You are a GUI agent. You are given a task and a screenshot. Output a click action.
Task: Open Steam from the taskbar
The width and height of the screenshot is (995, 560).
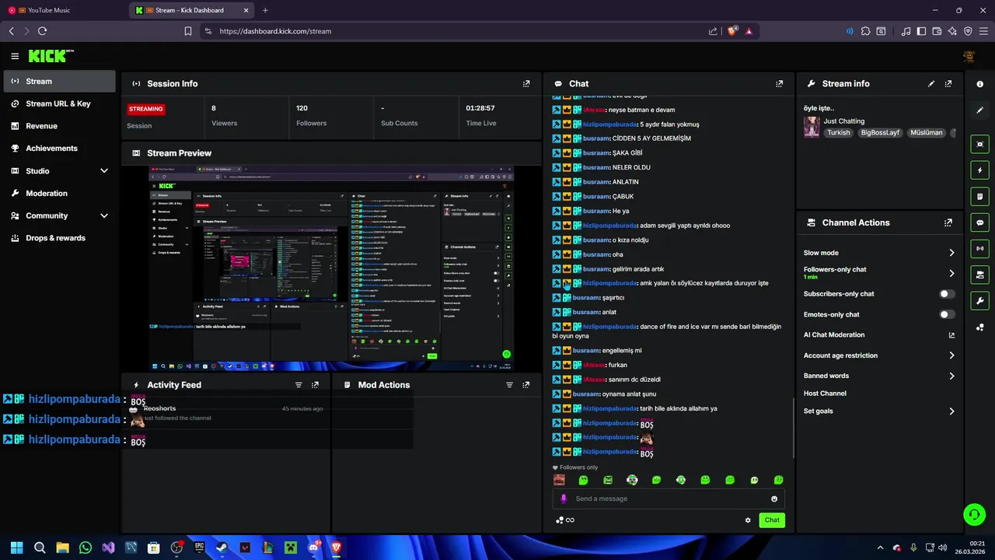(222, 548)
